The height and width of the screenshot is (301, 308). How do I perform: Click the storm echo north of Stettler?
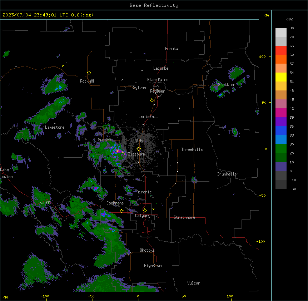tap(236, 72)
